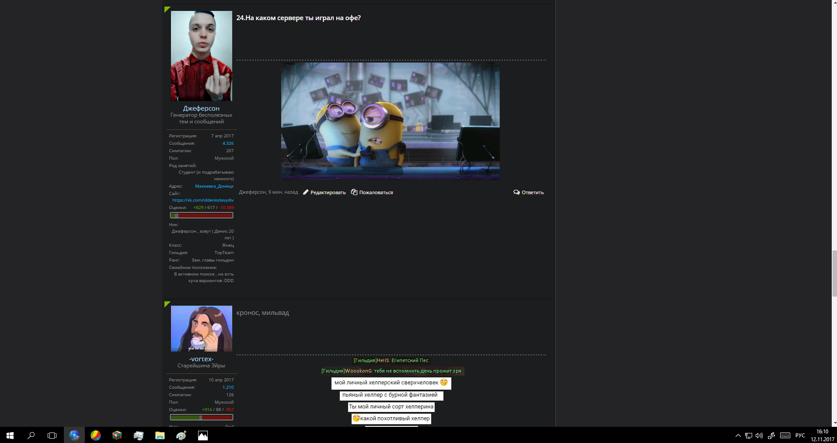Show hidden system tray icons
Viewport: 837px width, 443px height.
pos(738,436)
